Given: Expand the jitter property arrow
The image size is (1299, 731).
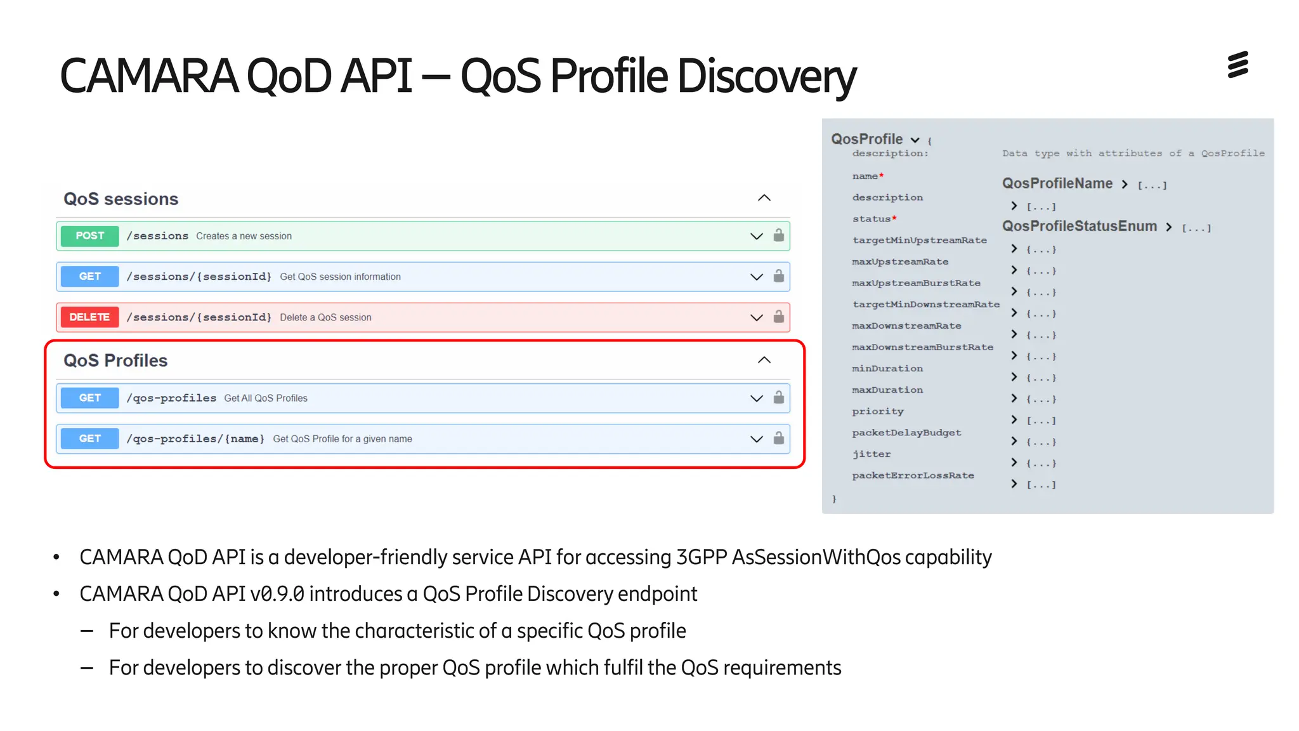Looking at the screenshot, I should [1014, 463].
